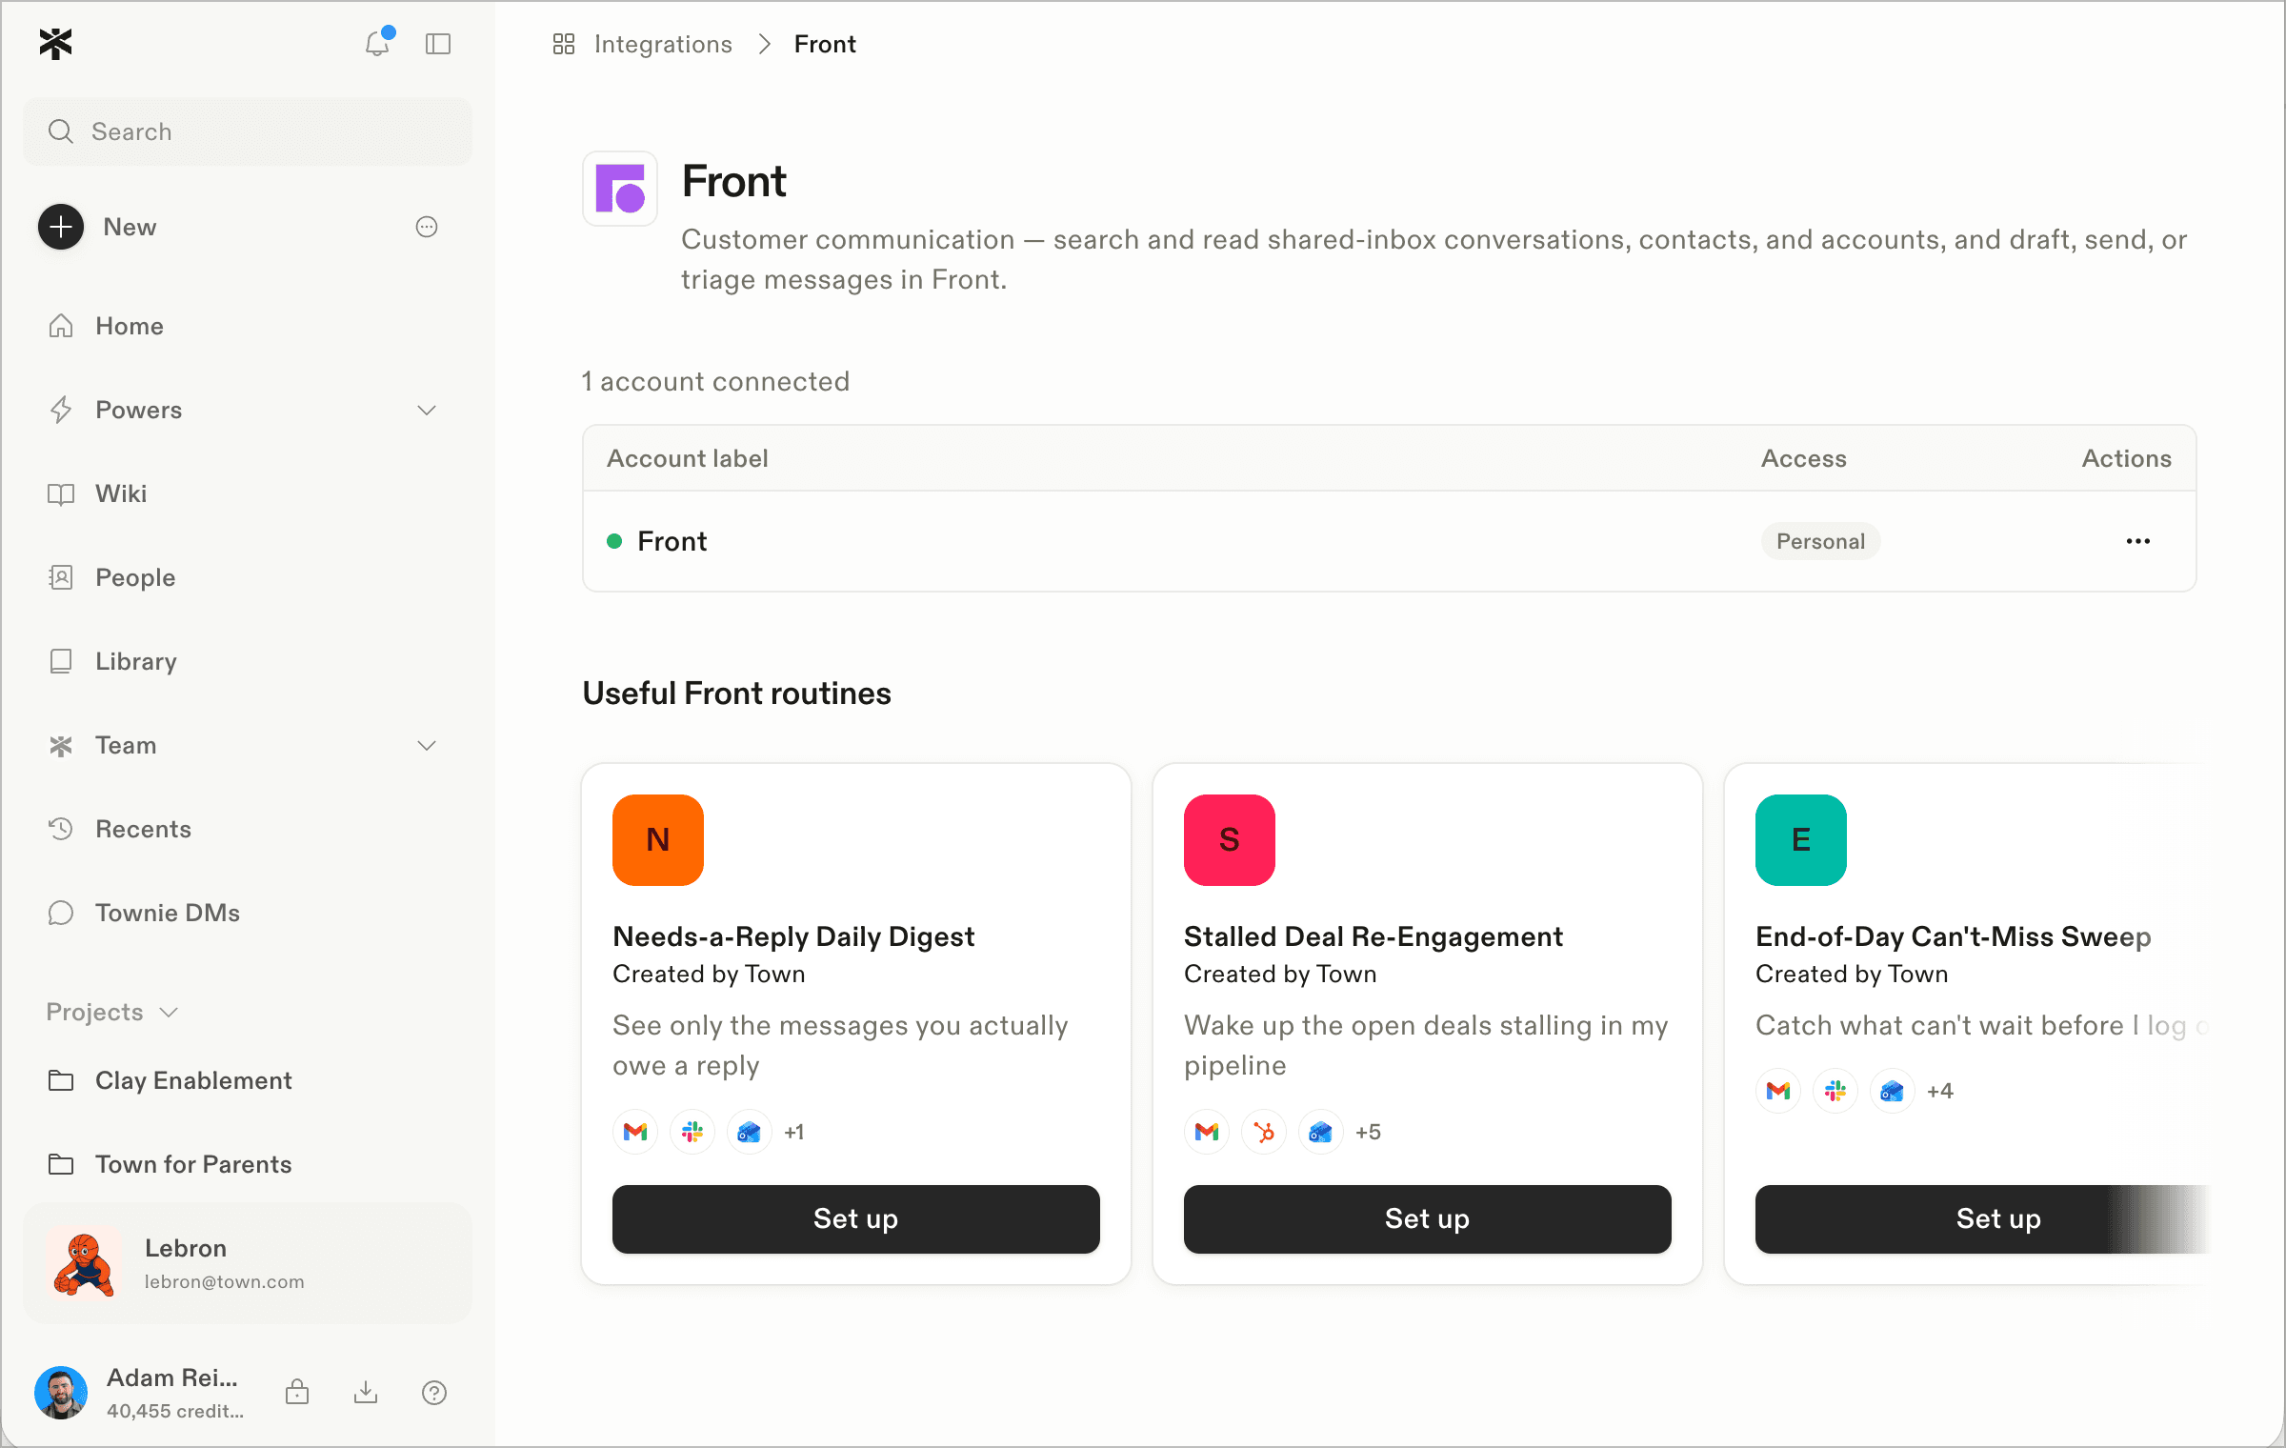The width and height of the screenshot is (2286, 1448).
Task: Go back to Integrations breadcrumb
Action: click(663, 44)
